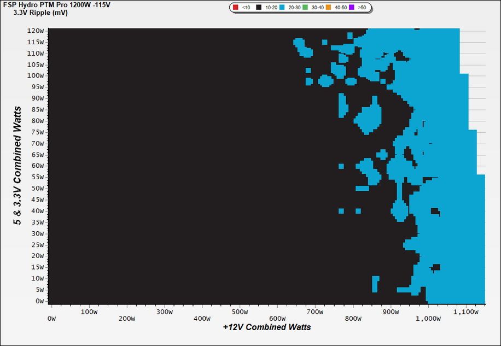The height and width of the screenshot is (346, 501).
Task: Click the 700W x-axis label
Action: pyautogui.click(x=315, y=312)
